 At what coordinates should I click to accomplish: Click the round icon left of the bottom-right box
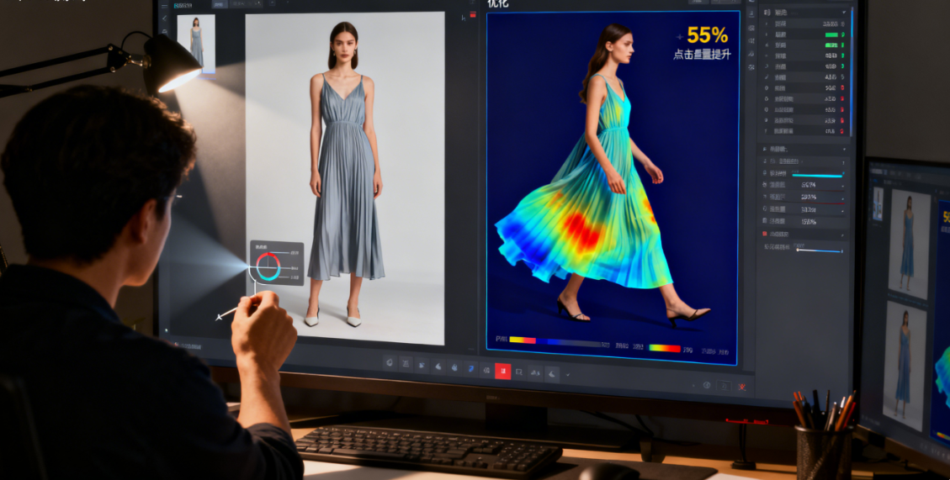coord(706,385)
